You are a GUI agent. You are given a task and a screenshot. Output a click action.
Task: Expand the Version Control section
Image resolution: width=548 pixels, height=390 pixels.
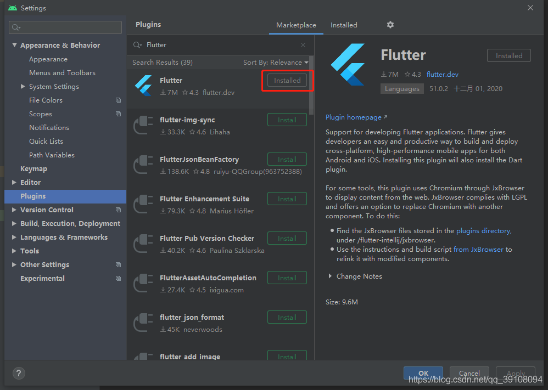click(x=14, y=210)
